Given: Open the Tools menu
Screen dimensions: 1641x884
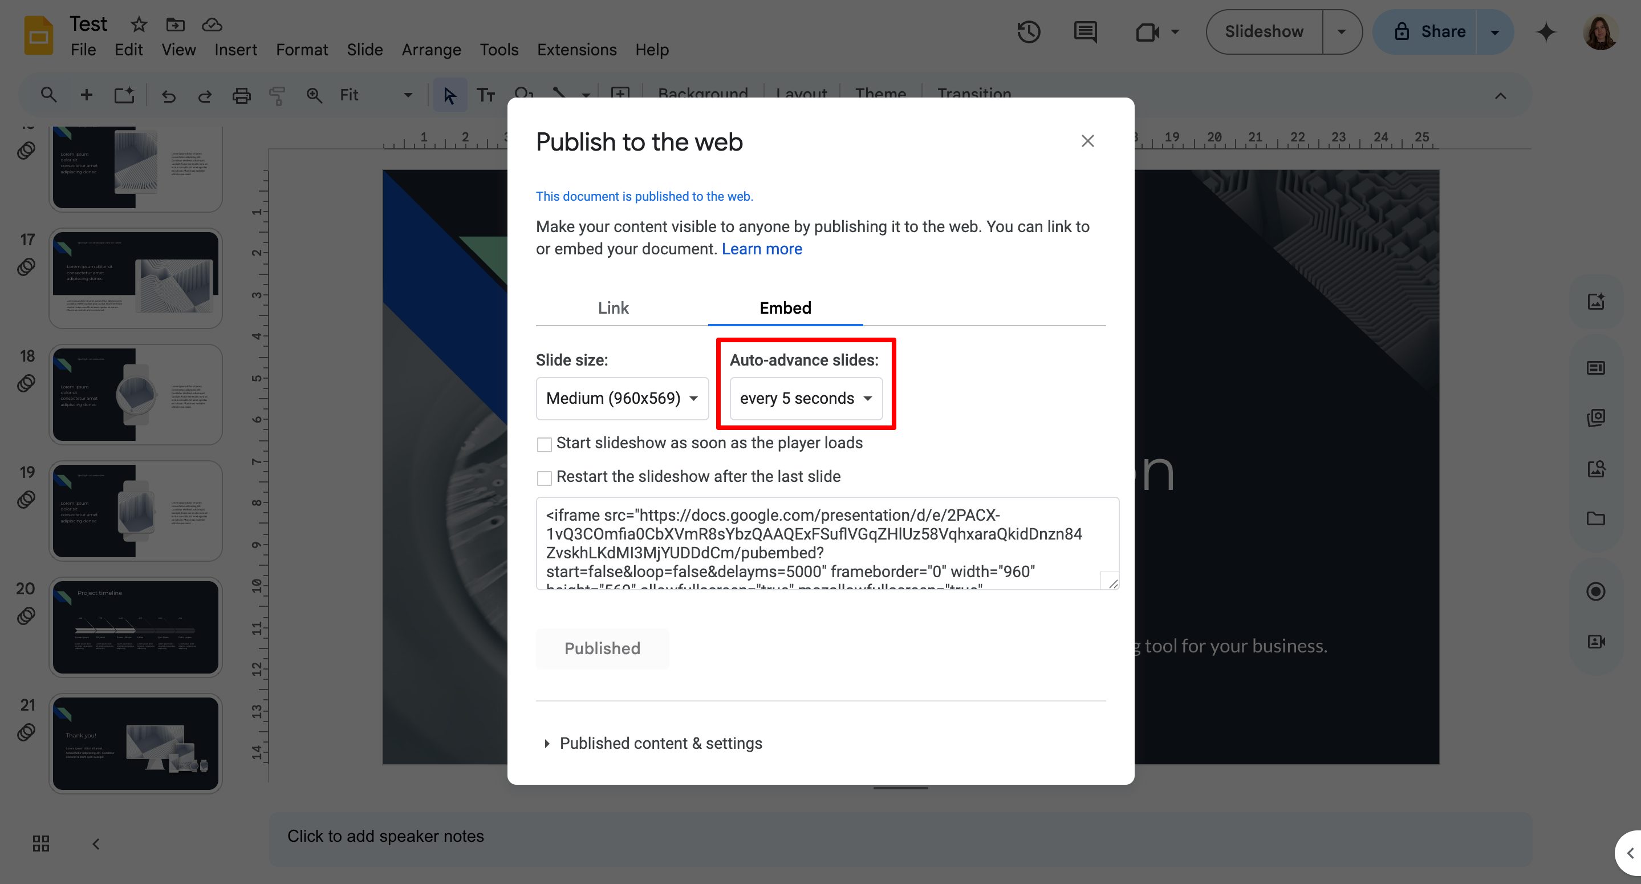Looking at the screenshot, I should click(499, 50).
